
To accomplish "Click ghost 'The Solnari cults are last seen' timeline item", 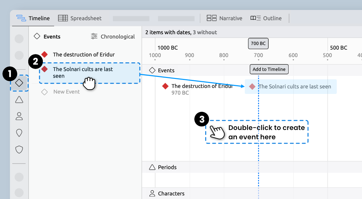I will click(291, 87).
